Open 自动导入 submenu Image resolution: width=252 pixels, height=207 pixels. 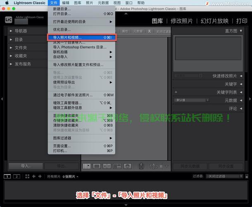(82, 57)
